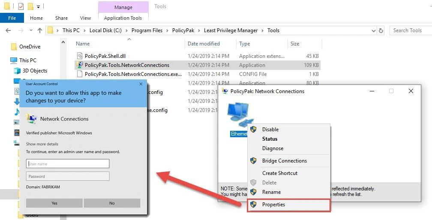Click Show more details link
Viewport: 432px width, 220px height.
tap(42, 144)
